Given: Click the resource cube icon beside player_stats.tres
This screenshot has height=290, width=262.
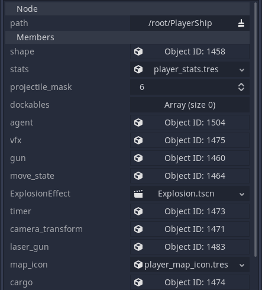Looking at the screenshot, I should pos(138,69).
